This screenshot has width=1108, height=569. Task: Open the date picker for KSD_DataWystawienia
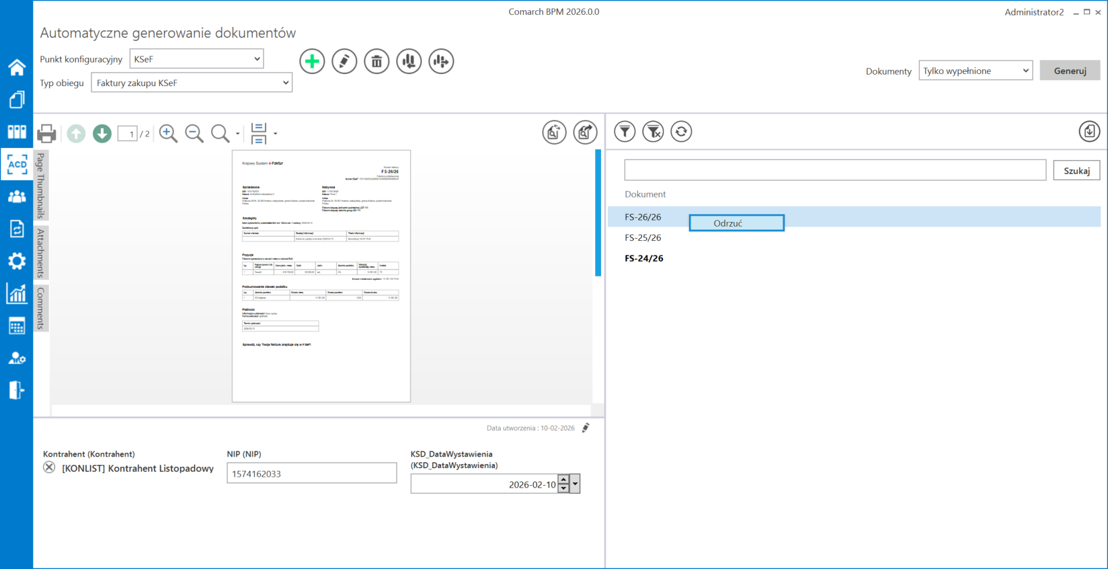(x=575, y=484)
